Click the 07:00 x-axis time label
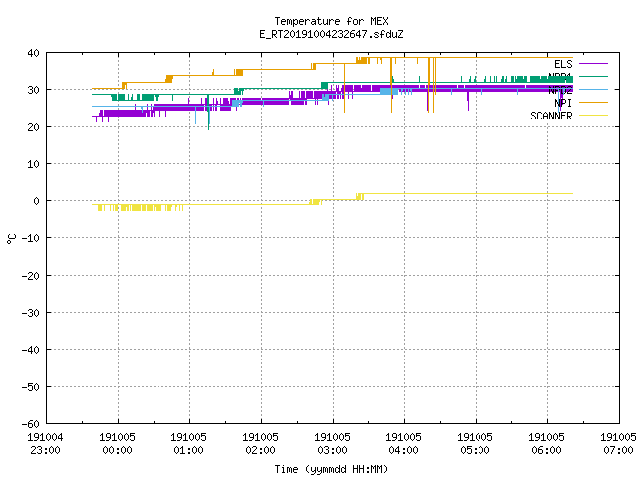The height and width of the screenshot is (478, 638). coord(618,450)
